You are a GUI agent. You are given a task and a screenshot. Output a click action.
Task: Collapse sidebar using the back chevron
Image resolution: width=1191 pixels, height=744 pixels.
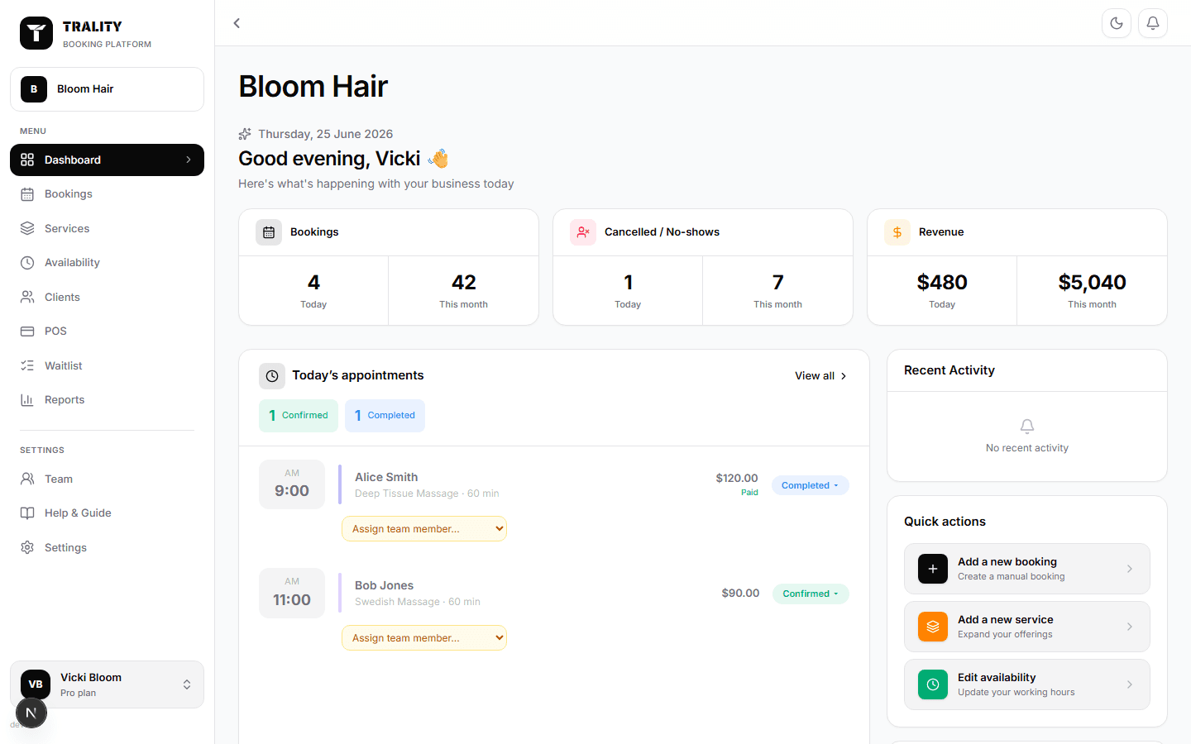[237, 23]
